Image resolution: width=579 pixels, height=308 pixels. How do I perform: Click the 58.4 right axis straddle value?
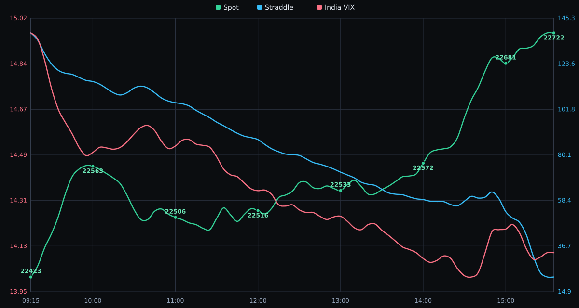pos(565,200)
